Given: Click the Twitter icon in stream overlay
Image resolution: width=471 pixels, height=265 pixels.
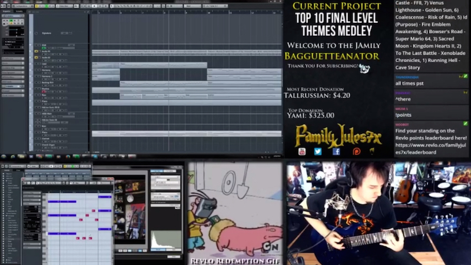Looking at the screenshot, I should (x=318, y=151).
